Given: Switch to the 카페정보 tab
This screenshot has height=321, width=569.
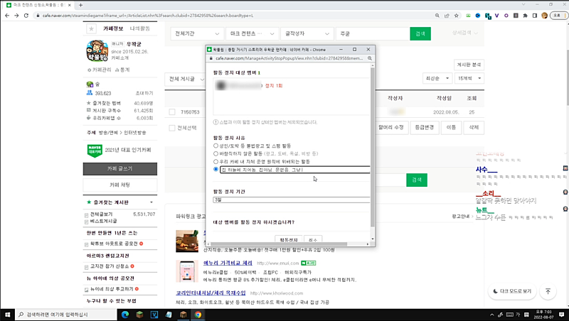Looking at the screenshot, I should coord(113,28).
